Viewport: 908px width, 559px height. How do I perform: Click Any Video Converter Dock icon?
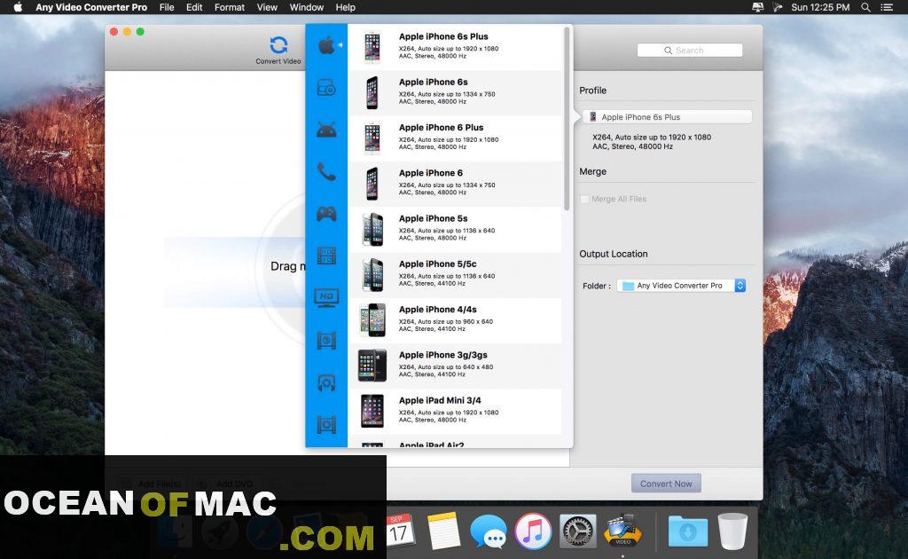622,530
